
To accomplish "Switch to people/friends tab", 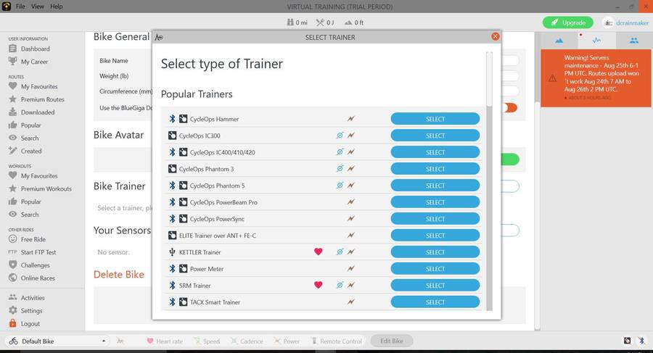I will pos(634,41).
